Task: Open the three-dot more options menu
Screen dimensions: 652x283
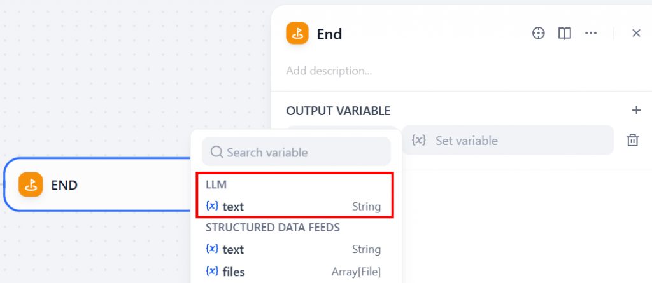Action: tap(591, 33)
